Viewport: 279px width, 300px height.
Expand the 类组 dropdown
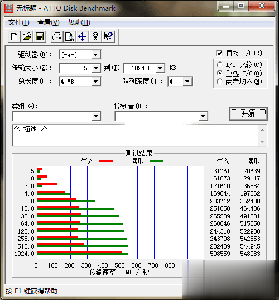96,116
